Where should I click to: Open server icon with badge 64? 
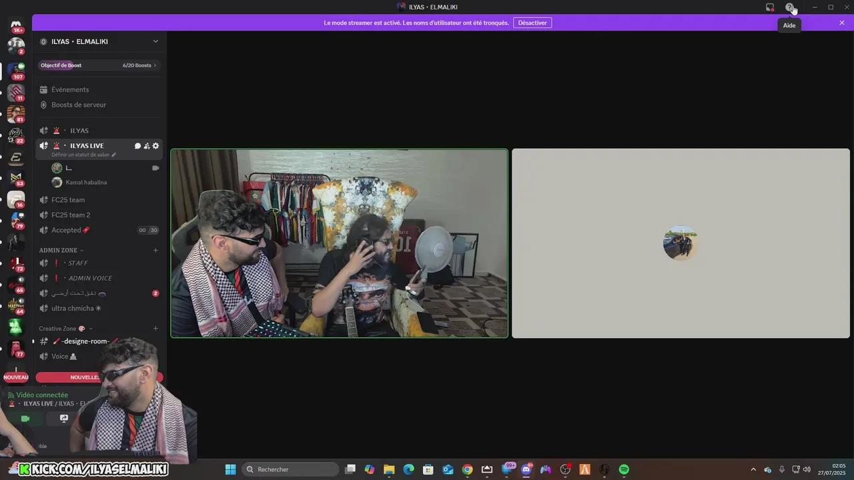[x=16, y=306]
